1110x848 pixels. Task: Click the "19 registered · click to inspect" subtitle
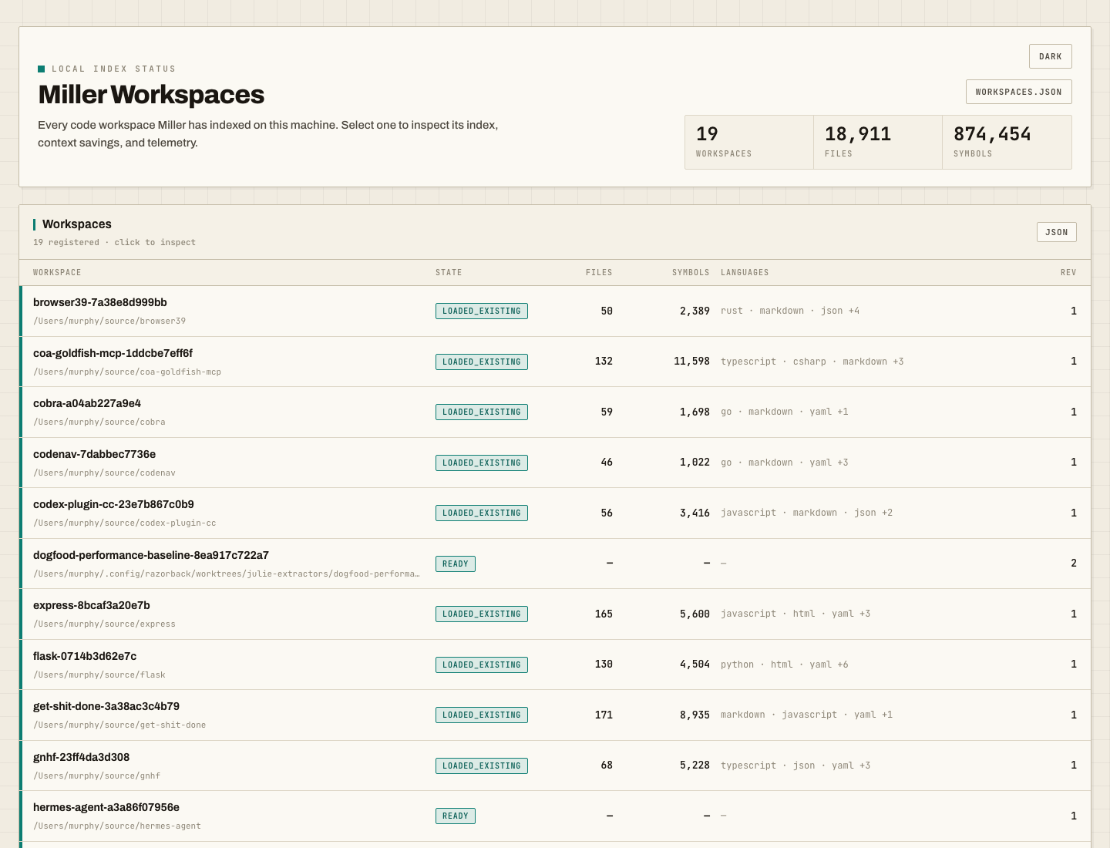click(x=114, y=243)
